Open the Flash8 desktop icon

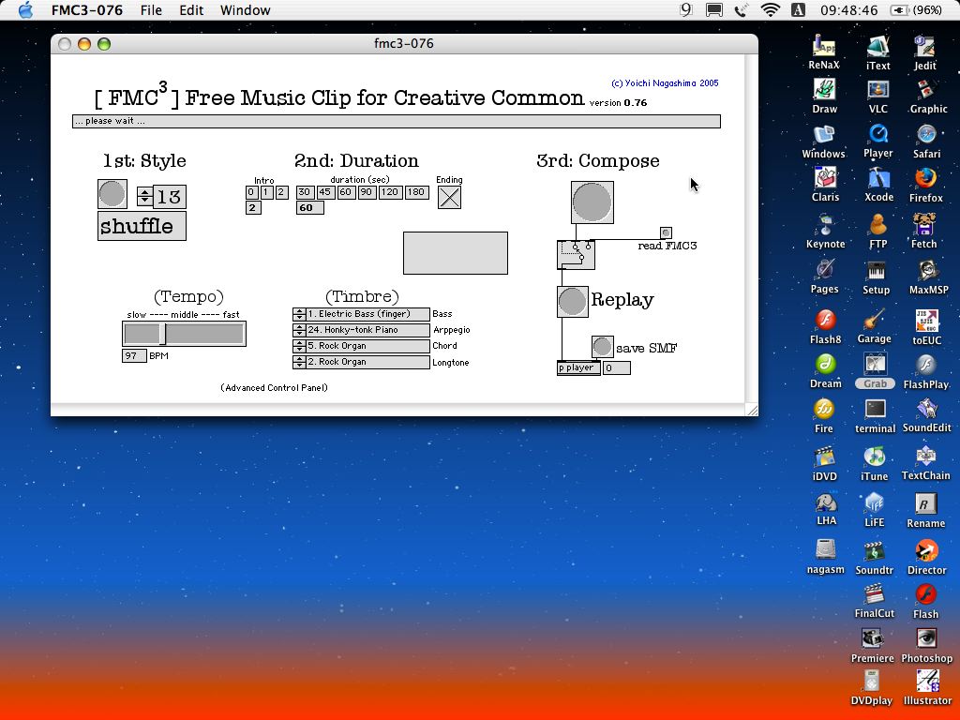(825, 326)
